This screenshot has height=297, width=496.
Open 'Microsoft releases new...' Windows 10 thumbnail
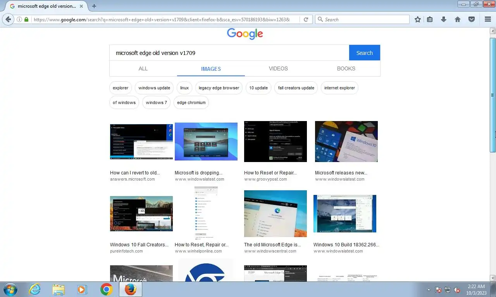tap(346, 142)
